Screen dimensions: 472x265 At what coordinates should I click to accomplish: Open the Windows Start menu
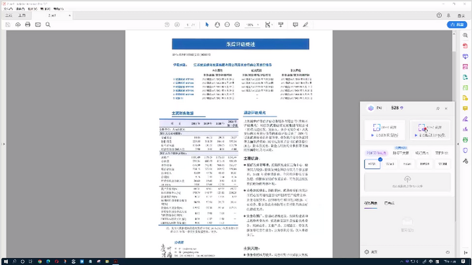(5, 261)
